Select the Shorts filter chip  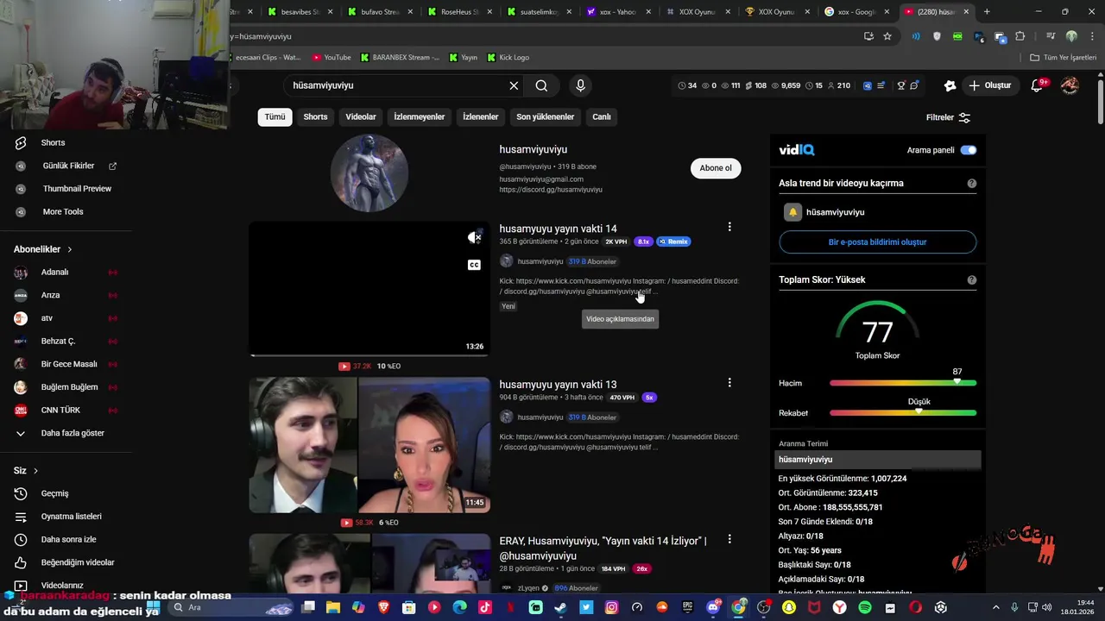pos(315,116)
